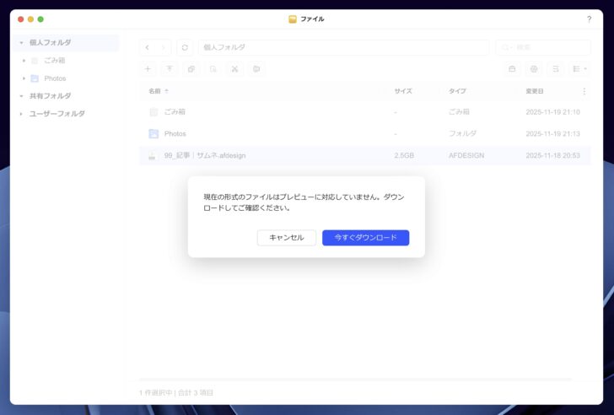This screenshot has width=614, height=415.
Task: Open the help question mark icon
Action: pos(589,19)
